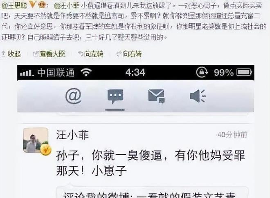
Task: Tap the 40分钟前 timestamp
Action: pyautogui.click(x=232, y=135)
